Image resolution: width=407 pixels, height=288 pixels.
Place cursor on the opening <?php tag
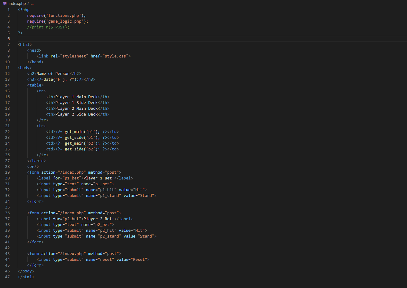click(x=24, y=9)
